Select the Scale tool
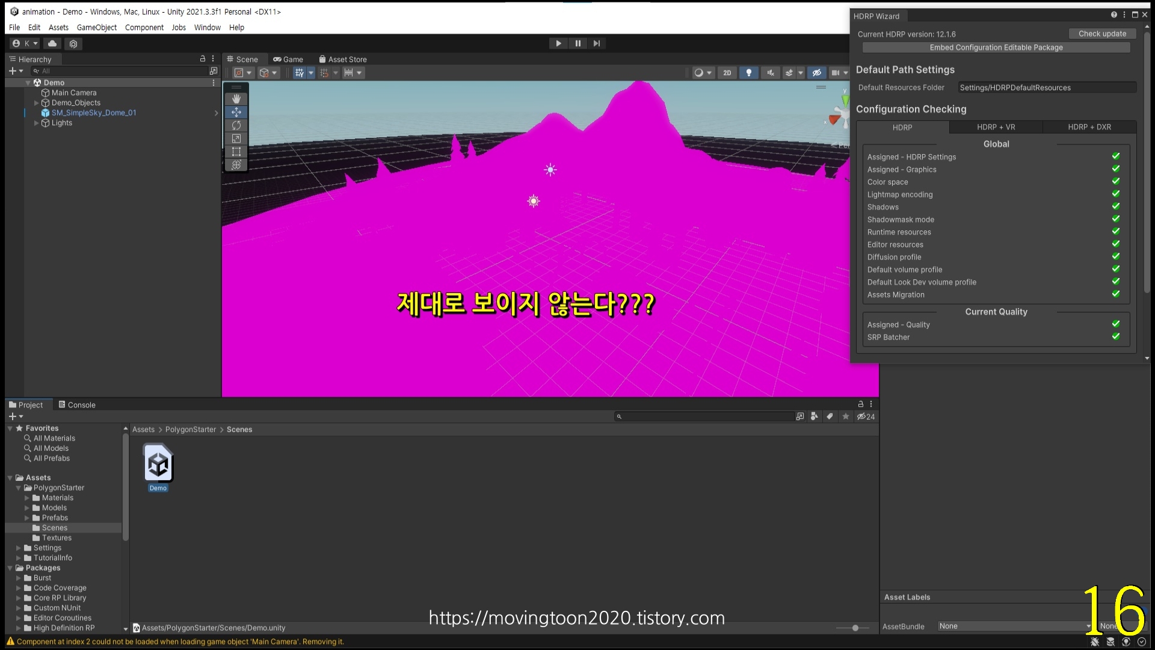 click(236, 138)
